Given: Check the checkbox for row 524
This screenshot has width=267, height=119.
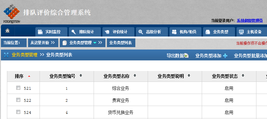Looking at the screenshot, I should point(18,112).
